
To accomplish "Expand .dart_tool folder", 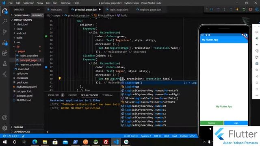I will tap(27, 24).
